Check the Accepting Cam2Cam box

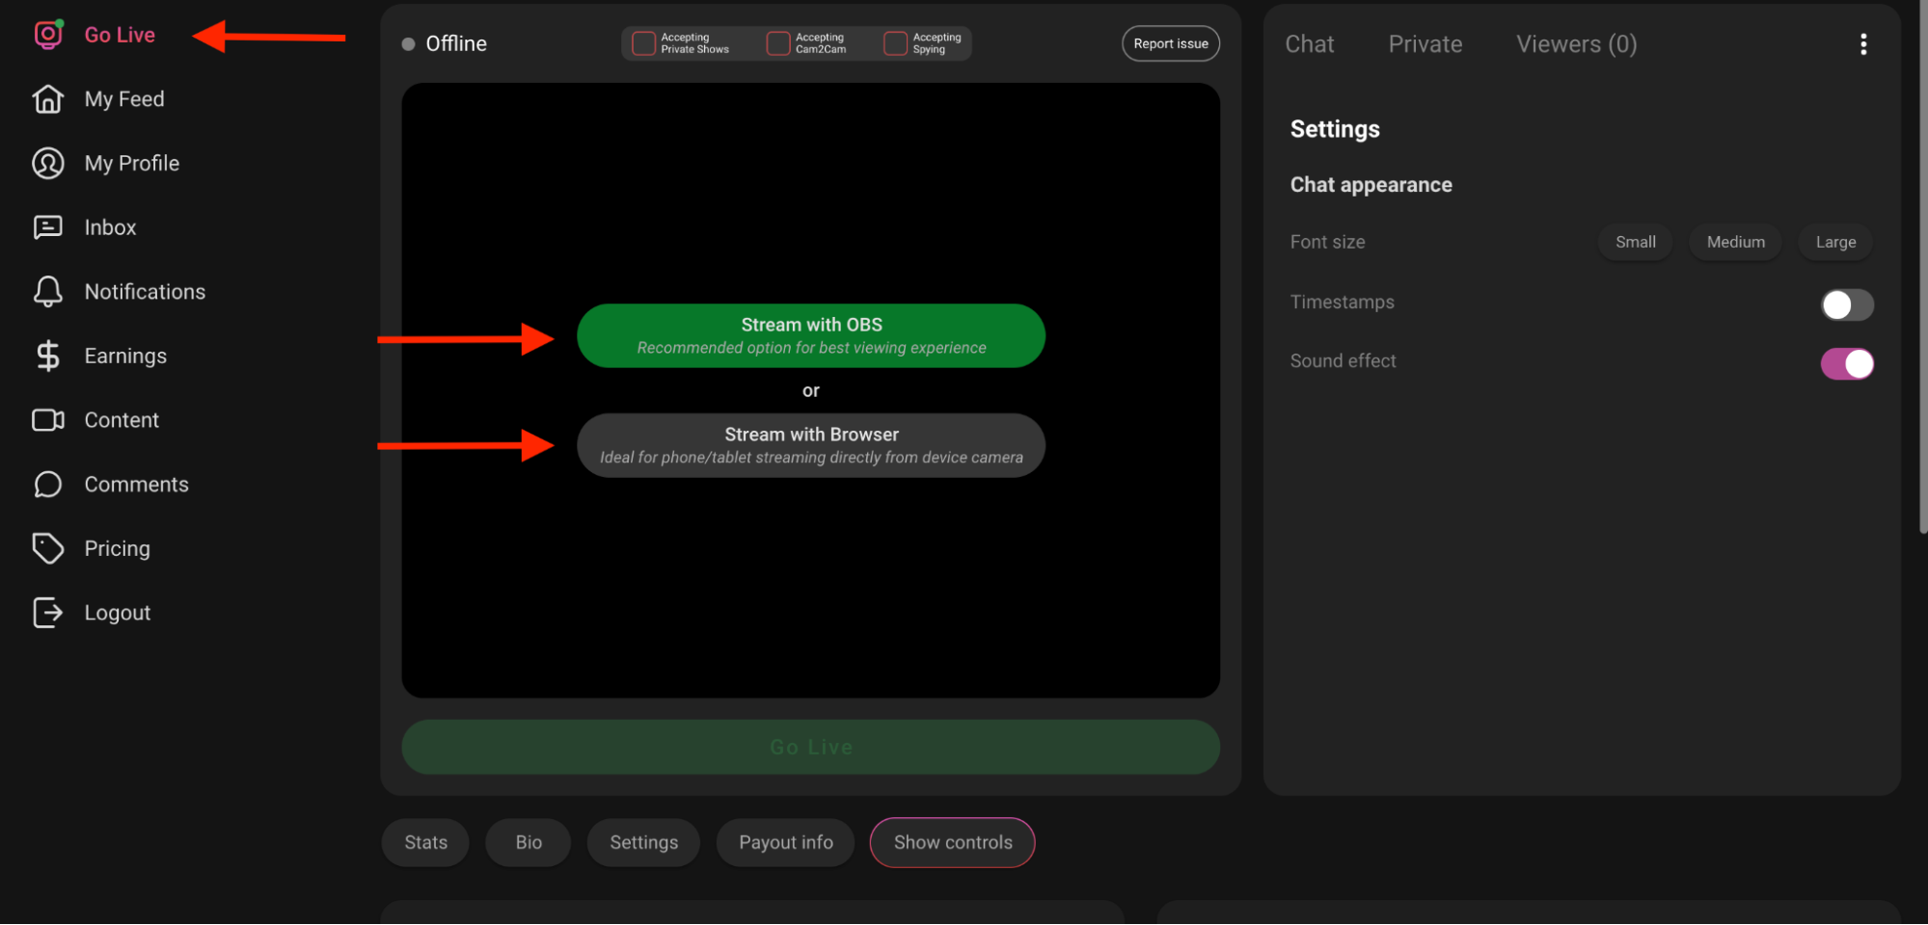tap(776, 42)
